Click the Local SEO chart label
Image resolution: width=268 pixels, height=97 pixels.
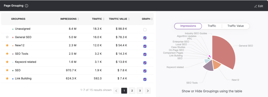[x=181, y=44]
